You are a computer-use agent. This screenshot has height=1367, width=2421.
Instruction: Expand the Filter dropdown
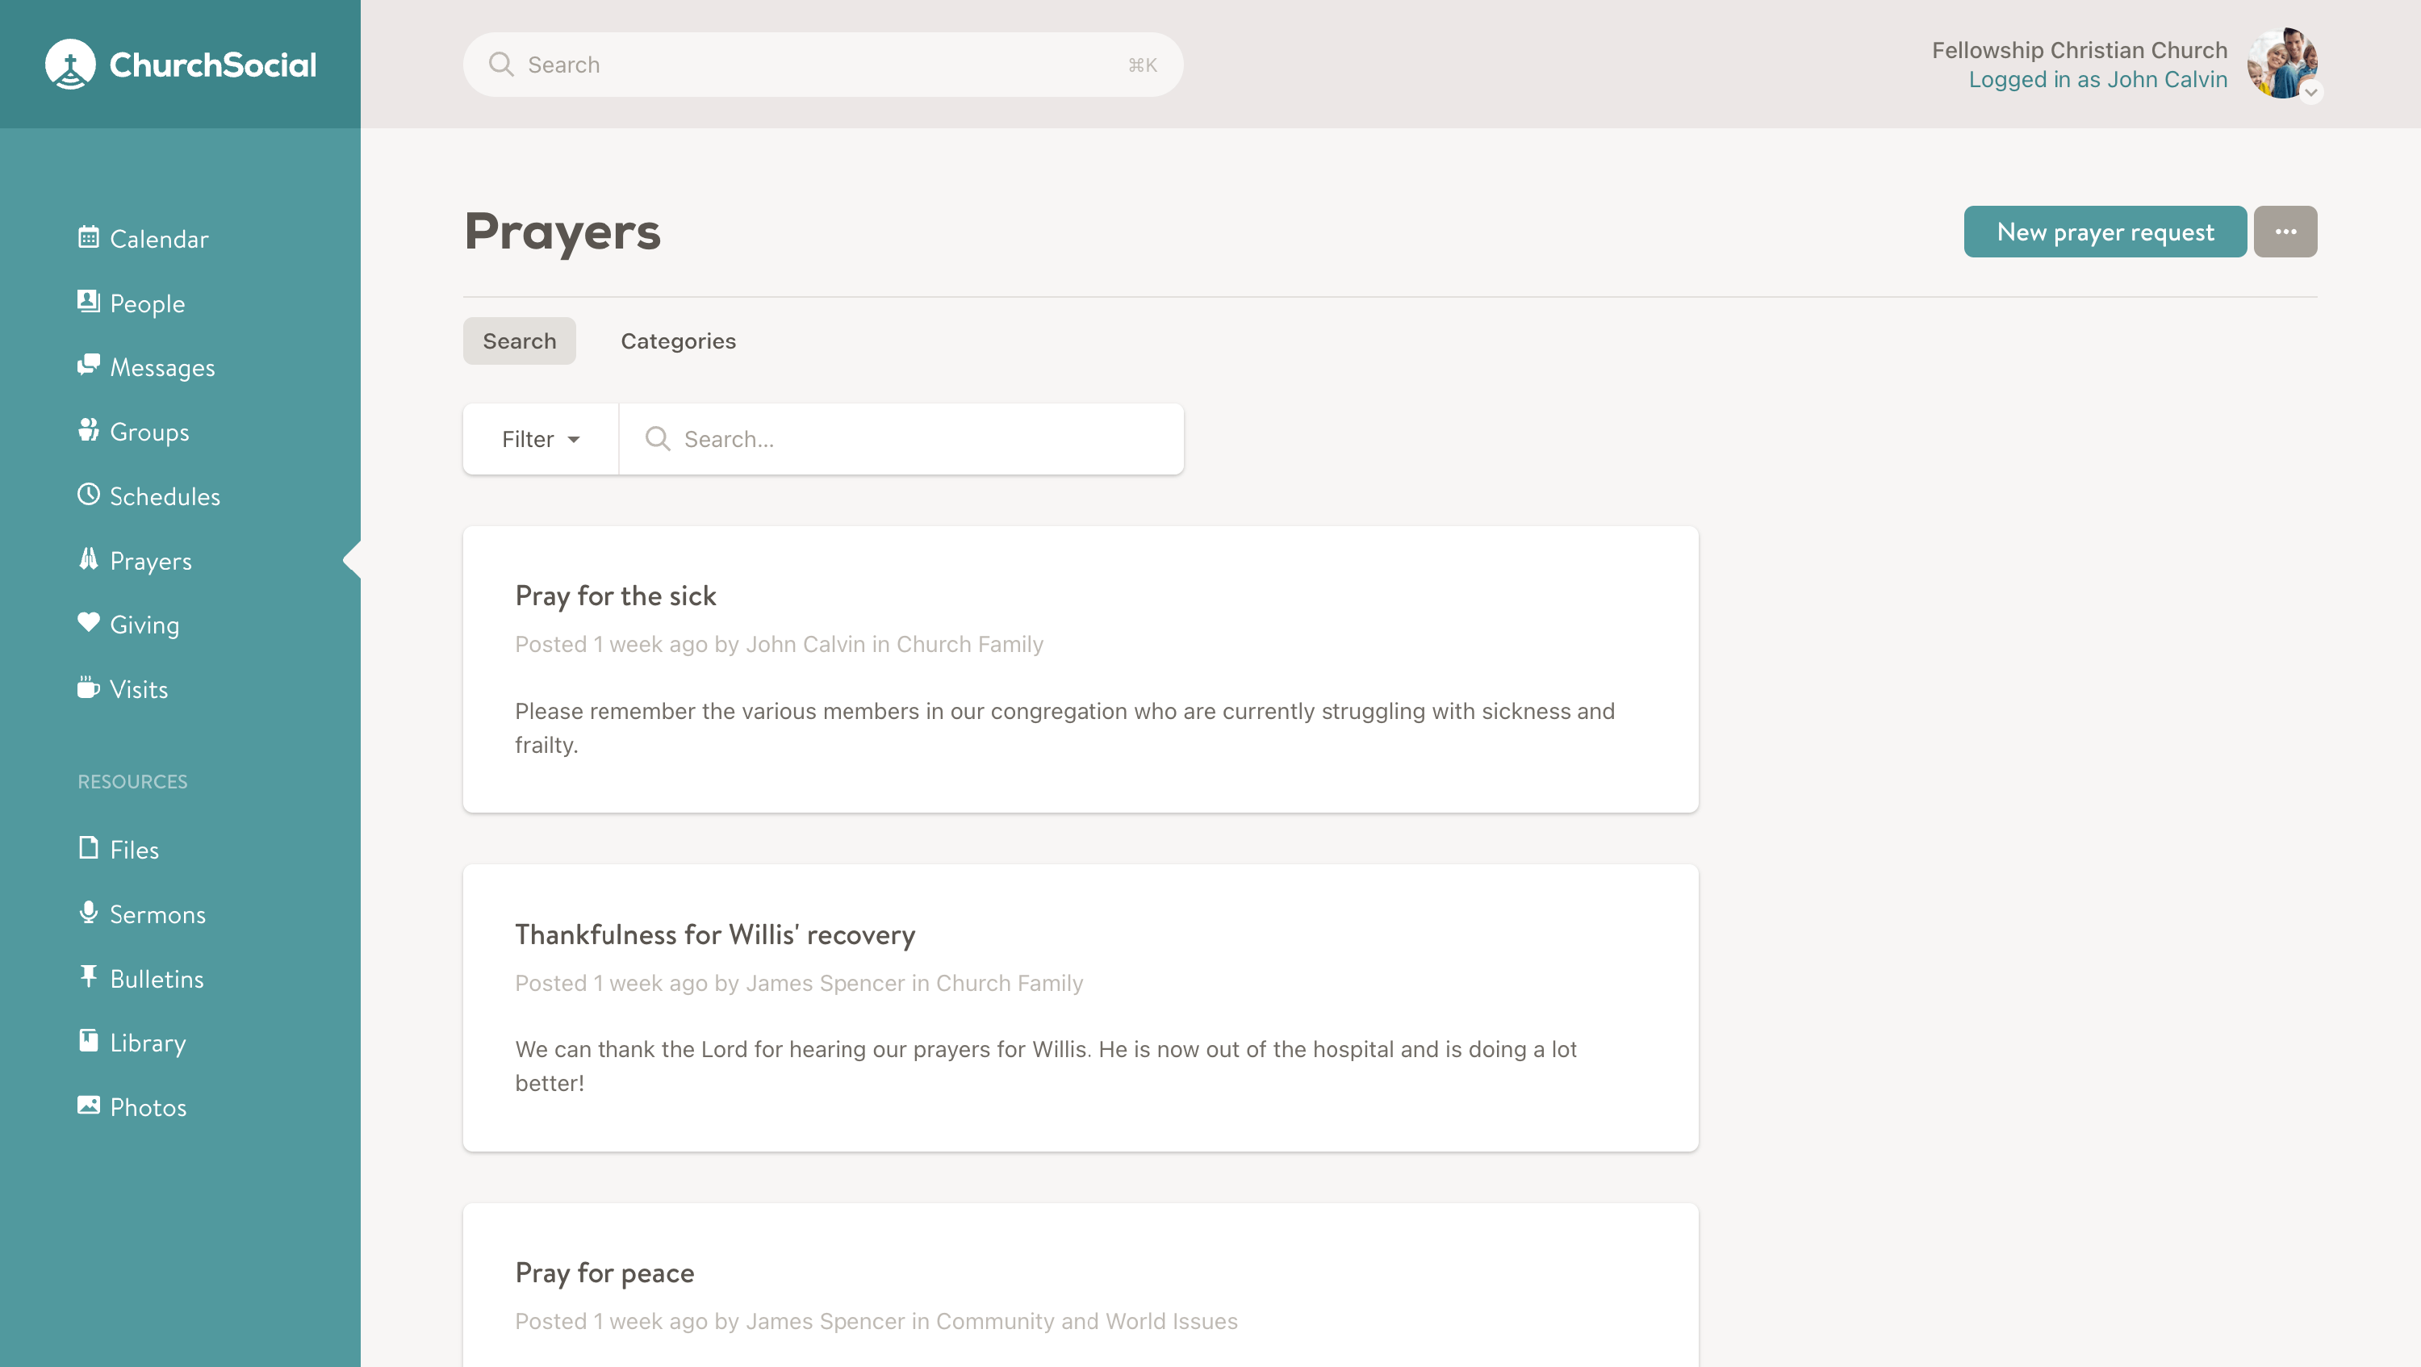541,439
